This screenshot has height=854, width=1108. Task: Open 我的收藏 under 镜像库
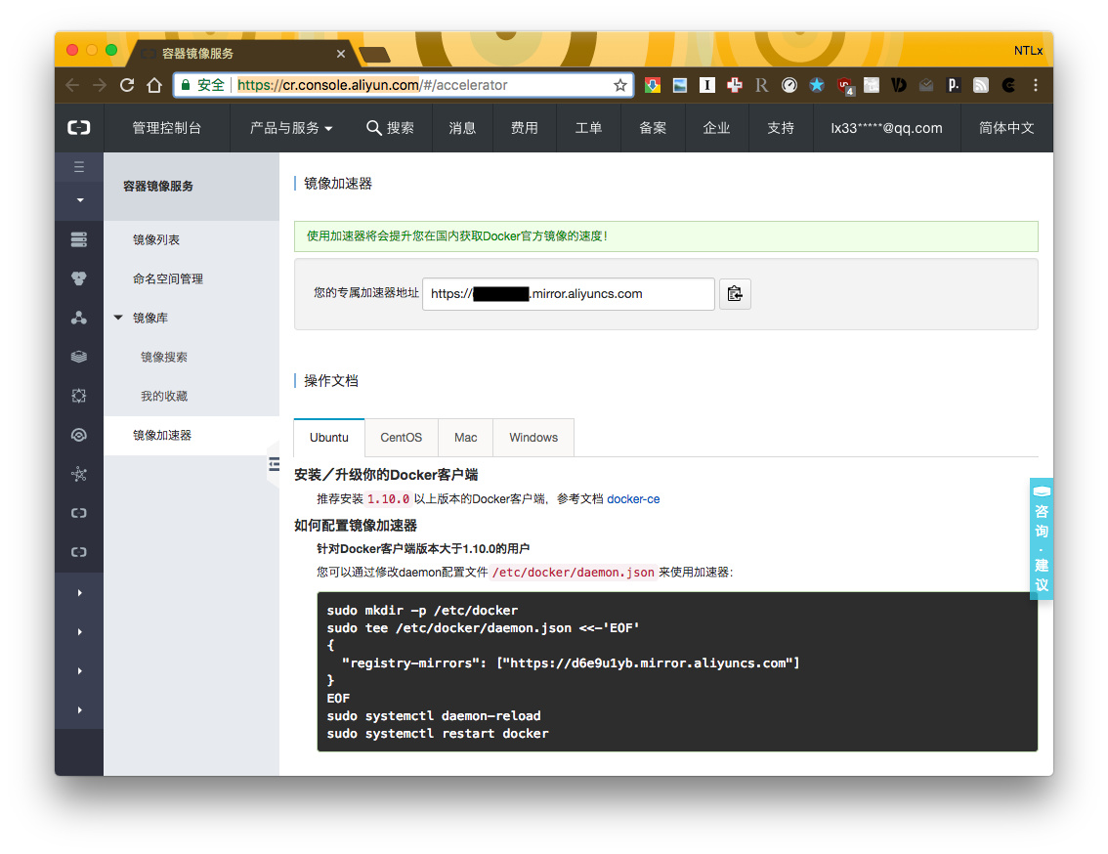(192, 396)
